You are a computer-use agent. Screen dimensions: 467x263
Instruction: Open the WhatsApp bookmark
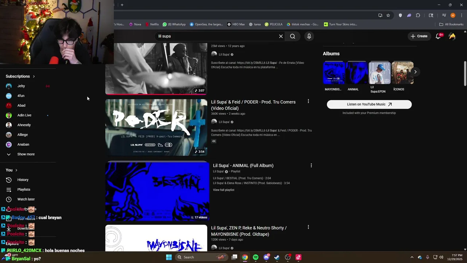pyautogui.click(x=174, y=24)
